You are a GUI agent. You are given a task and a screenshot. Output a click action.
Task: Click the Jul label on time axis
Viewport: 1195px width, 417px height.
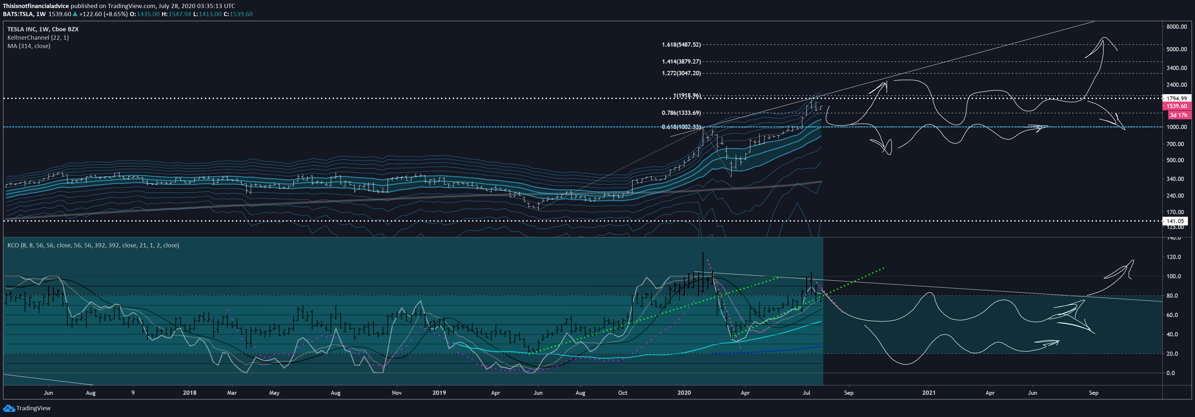(806, 393)
